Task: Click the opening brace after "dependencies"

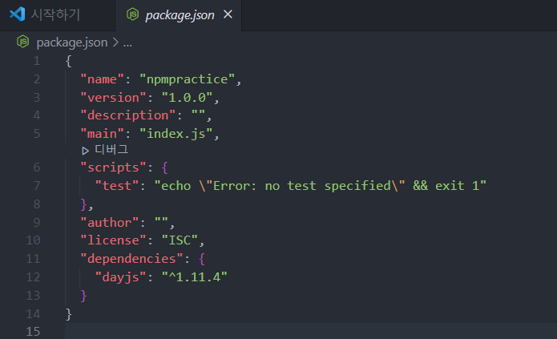Action: coord(202,259)
